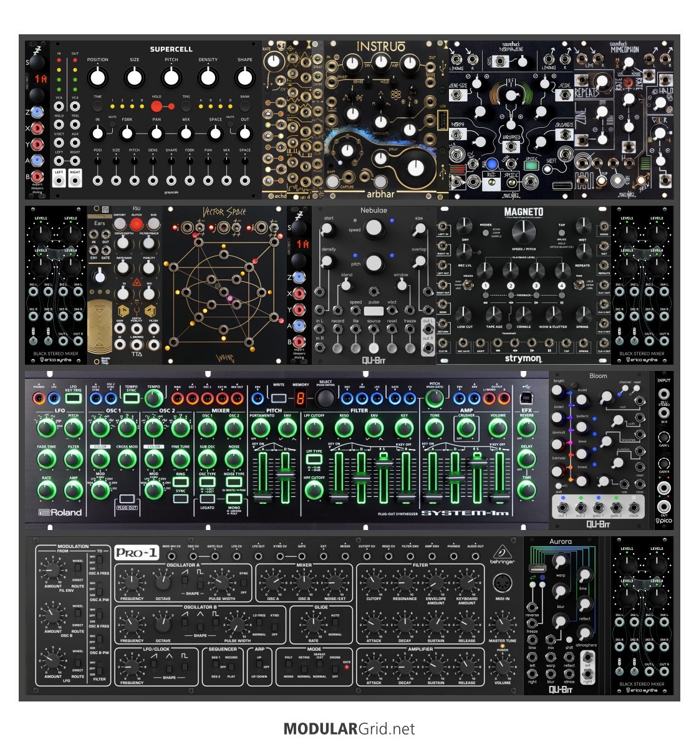Click the Pro-1 MIDI IN socket
The image size is (699, 742).
502,582
